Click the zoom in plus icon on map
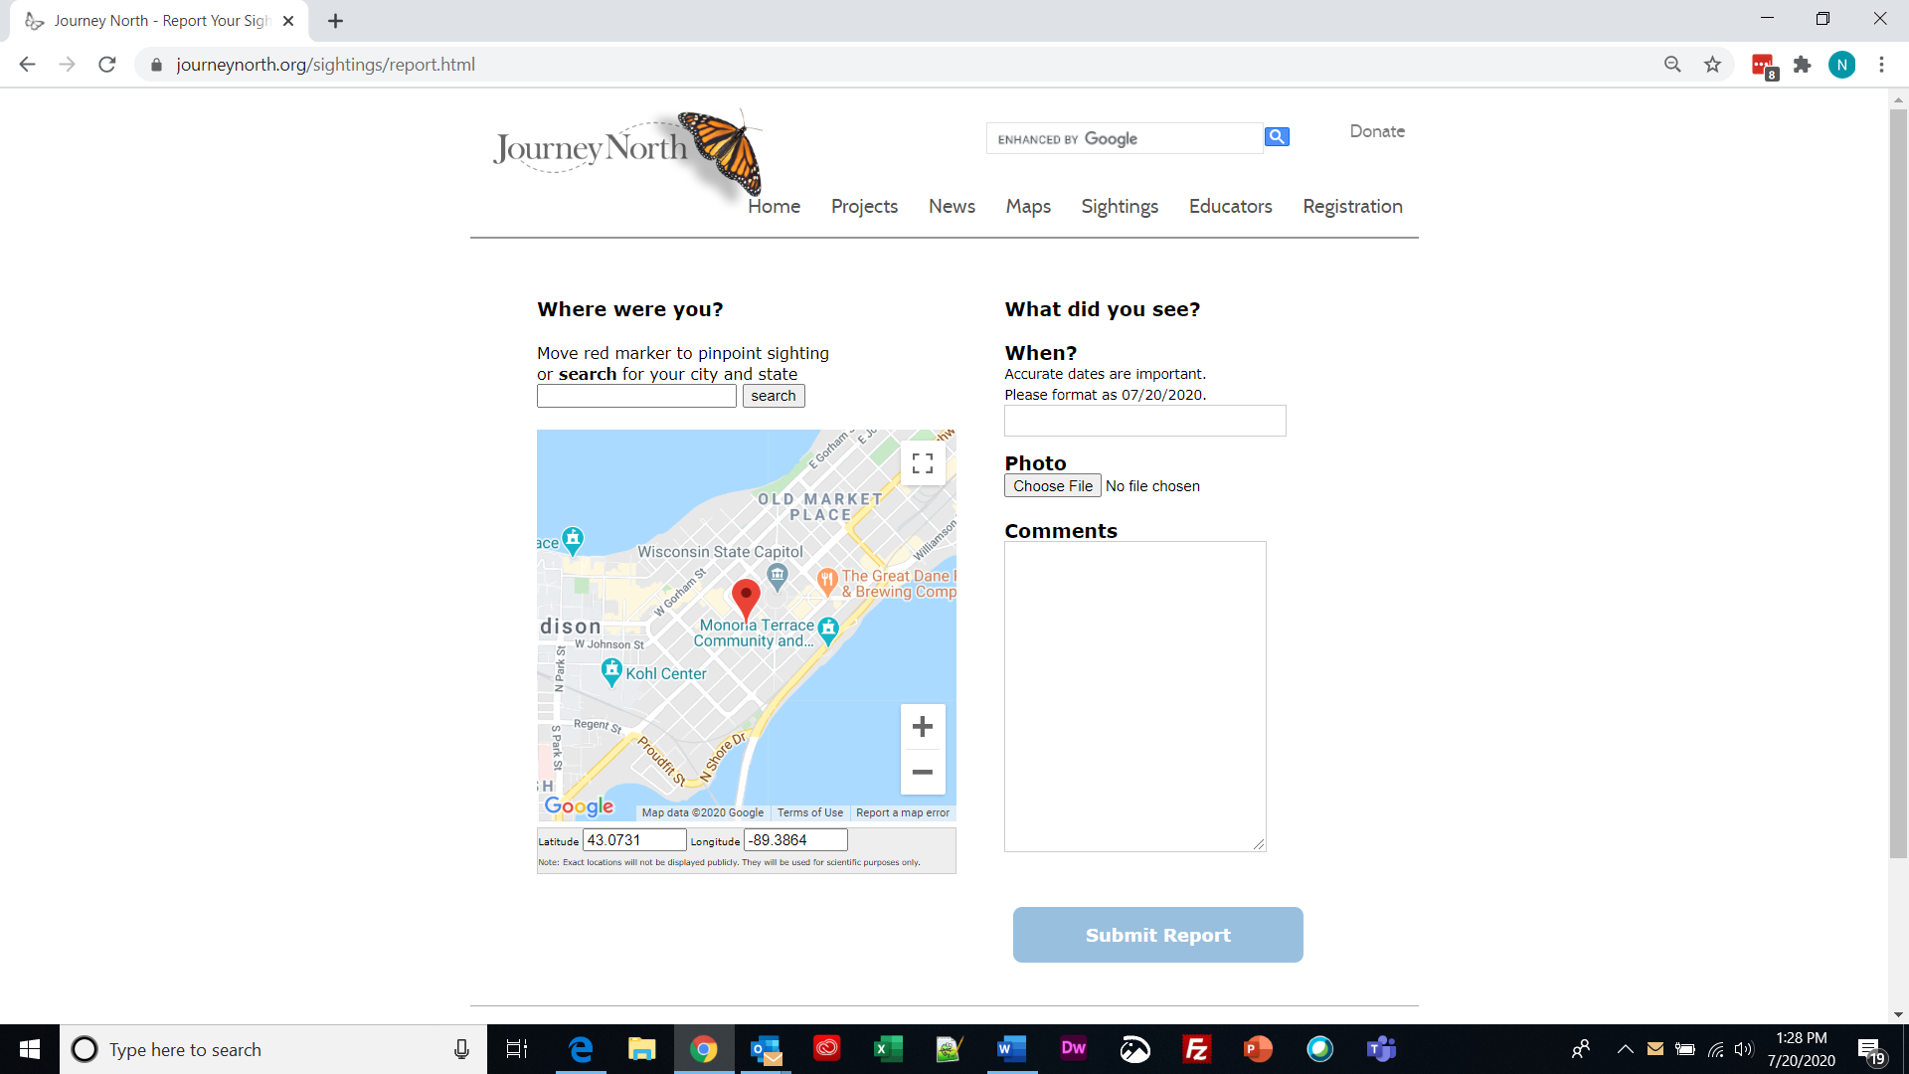Image resolution: width=1909 pixels, height=1074 pixels. click(922, 725)
